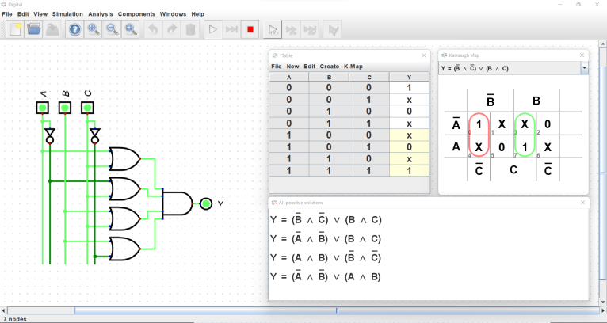
Task: Expand the Karnaugh Map equation dropdown
Action: tap(584, 69)
